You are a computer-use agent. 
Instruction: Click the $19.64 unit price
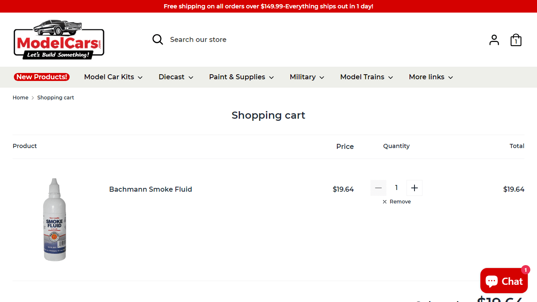(x=343, y=190)
